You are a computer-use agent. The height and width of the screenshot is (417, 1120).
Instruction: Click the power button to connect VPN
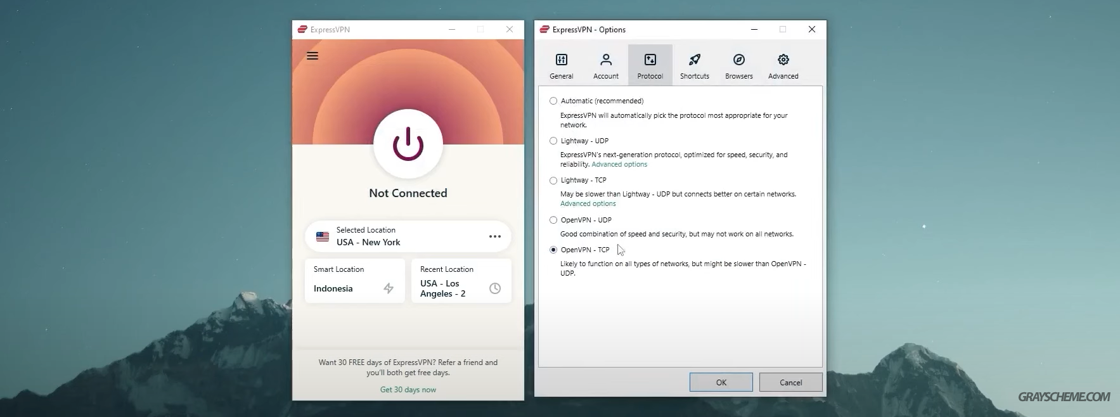408,144
